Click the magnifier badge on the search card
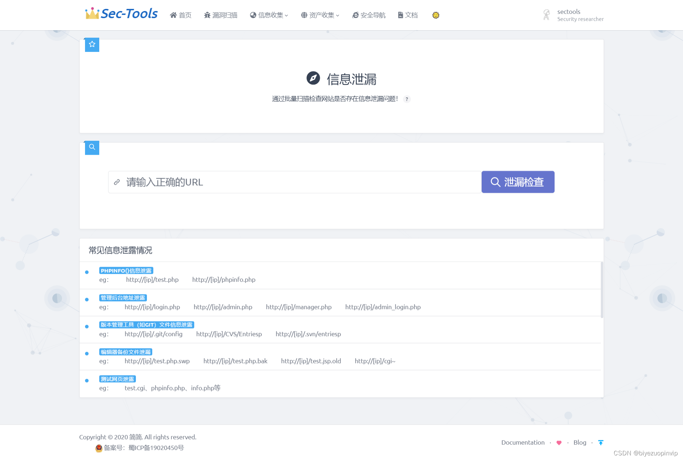The image size is (683, 460). pos(92,147)
